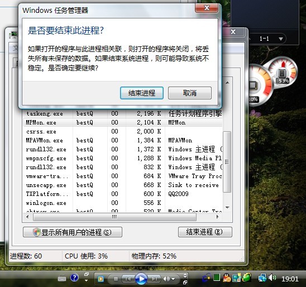306x287 pixels.
Task: Mute the taskbar Media Player volume
Action: point(166,279)
